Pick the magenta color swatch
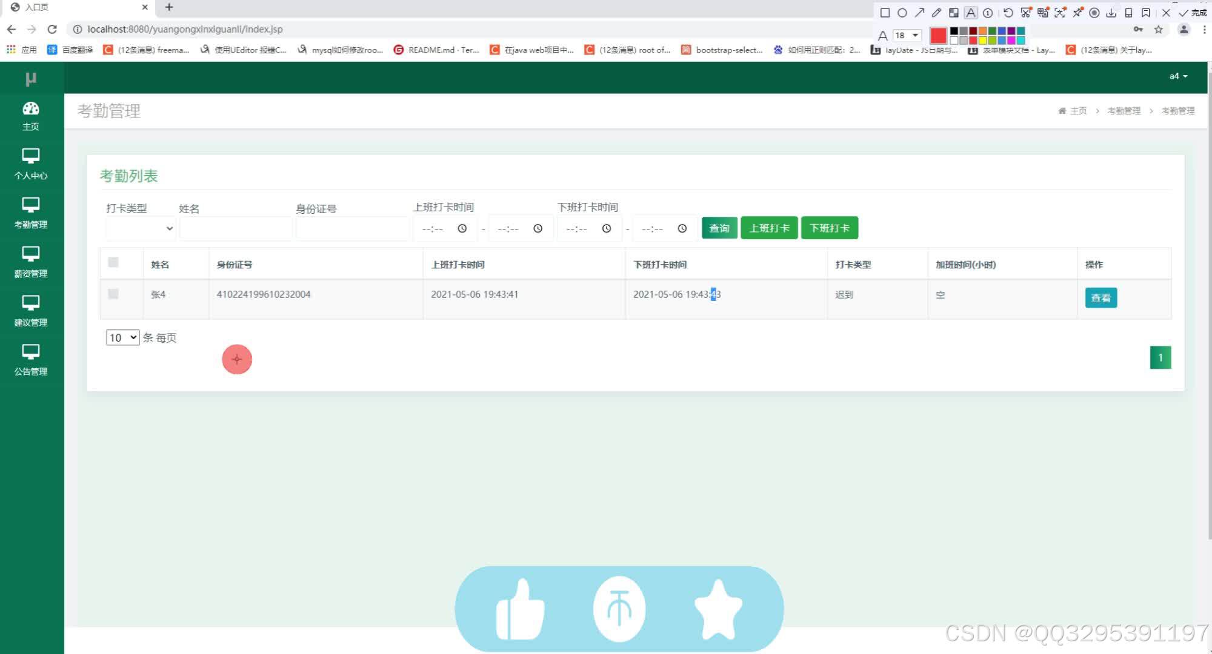This screenshot has height=654, width=1212. (1011, 40)
